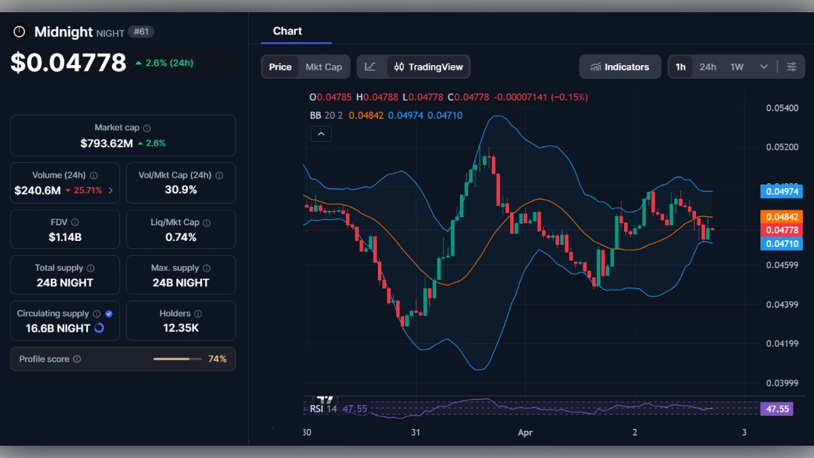
Task: Select the candlestick chart icon next to TradingView
Action: tap(399, 66)
